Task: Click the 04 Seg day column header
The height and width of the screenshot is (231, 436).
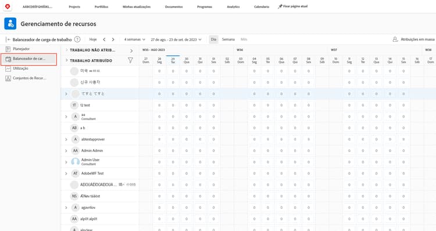Action: coord(255,60)
